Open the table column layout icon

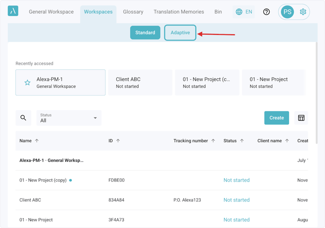coord(301,118)
